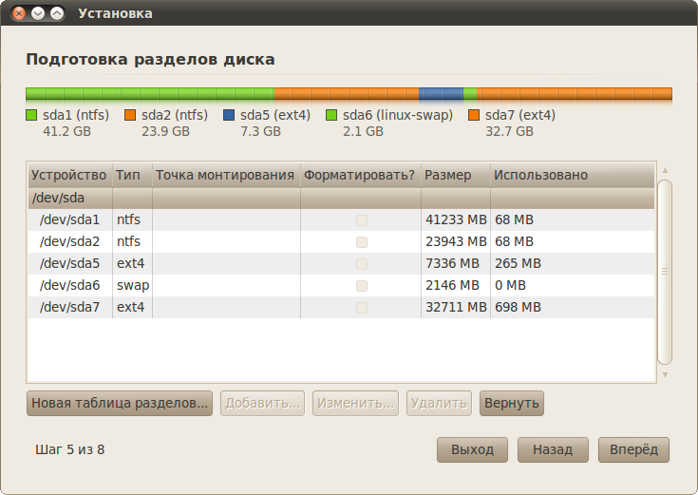
Task: Click the scrollbar down arrow
Action: pos(665,374)
